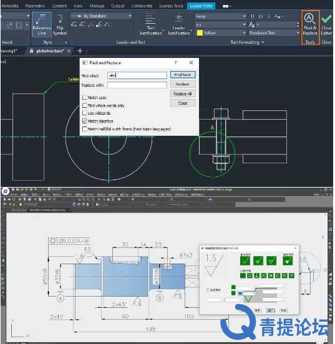The image size is (335, 344).
Task: Click the X lay direction icon
Action: pos(264,275)
